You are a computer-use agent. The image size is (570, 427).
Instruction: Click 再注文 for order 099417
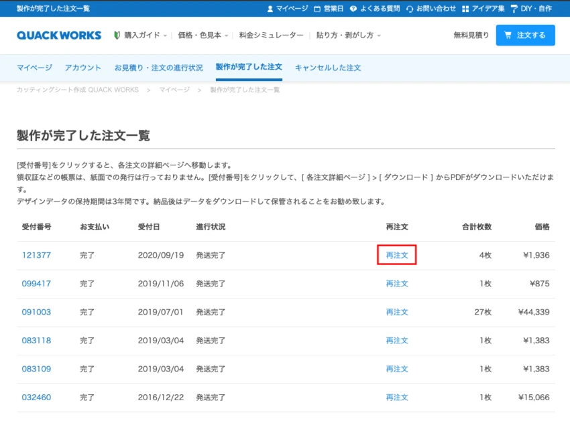coord(396,283)
